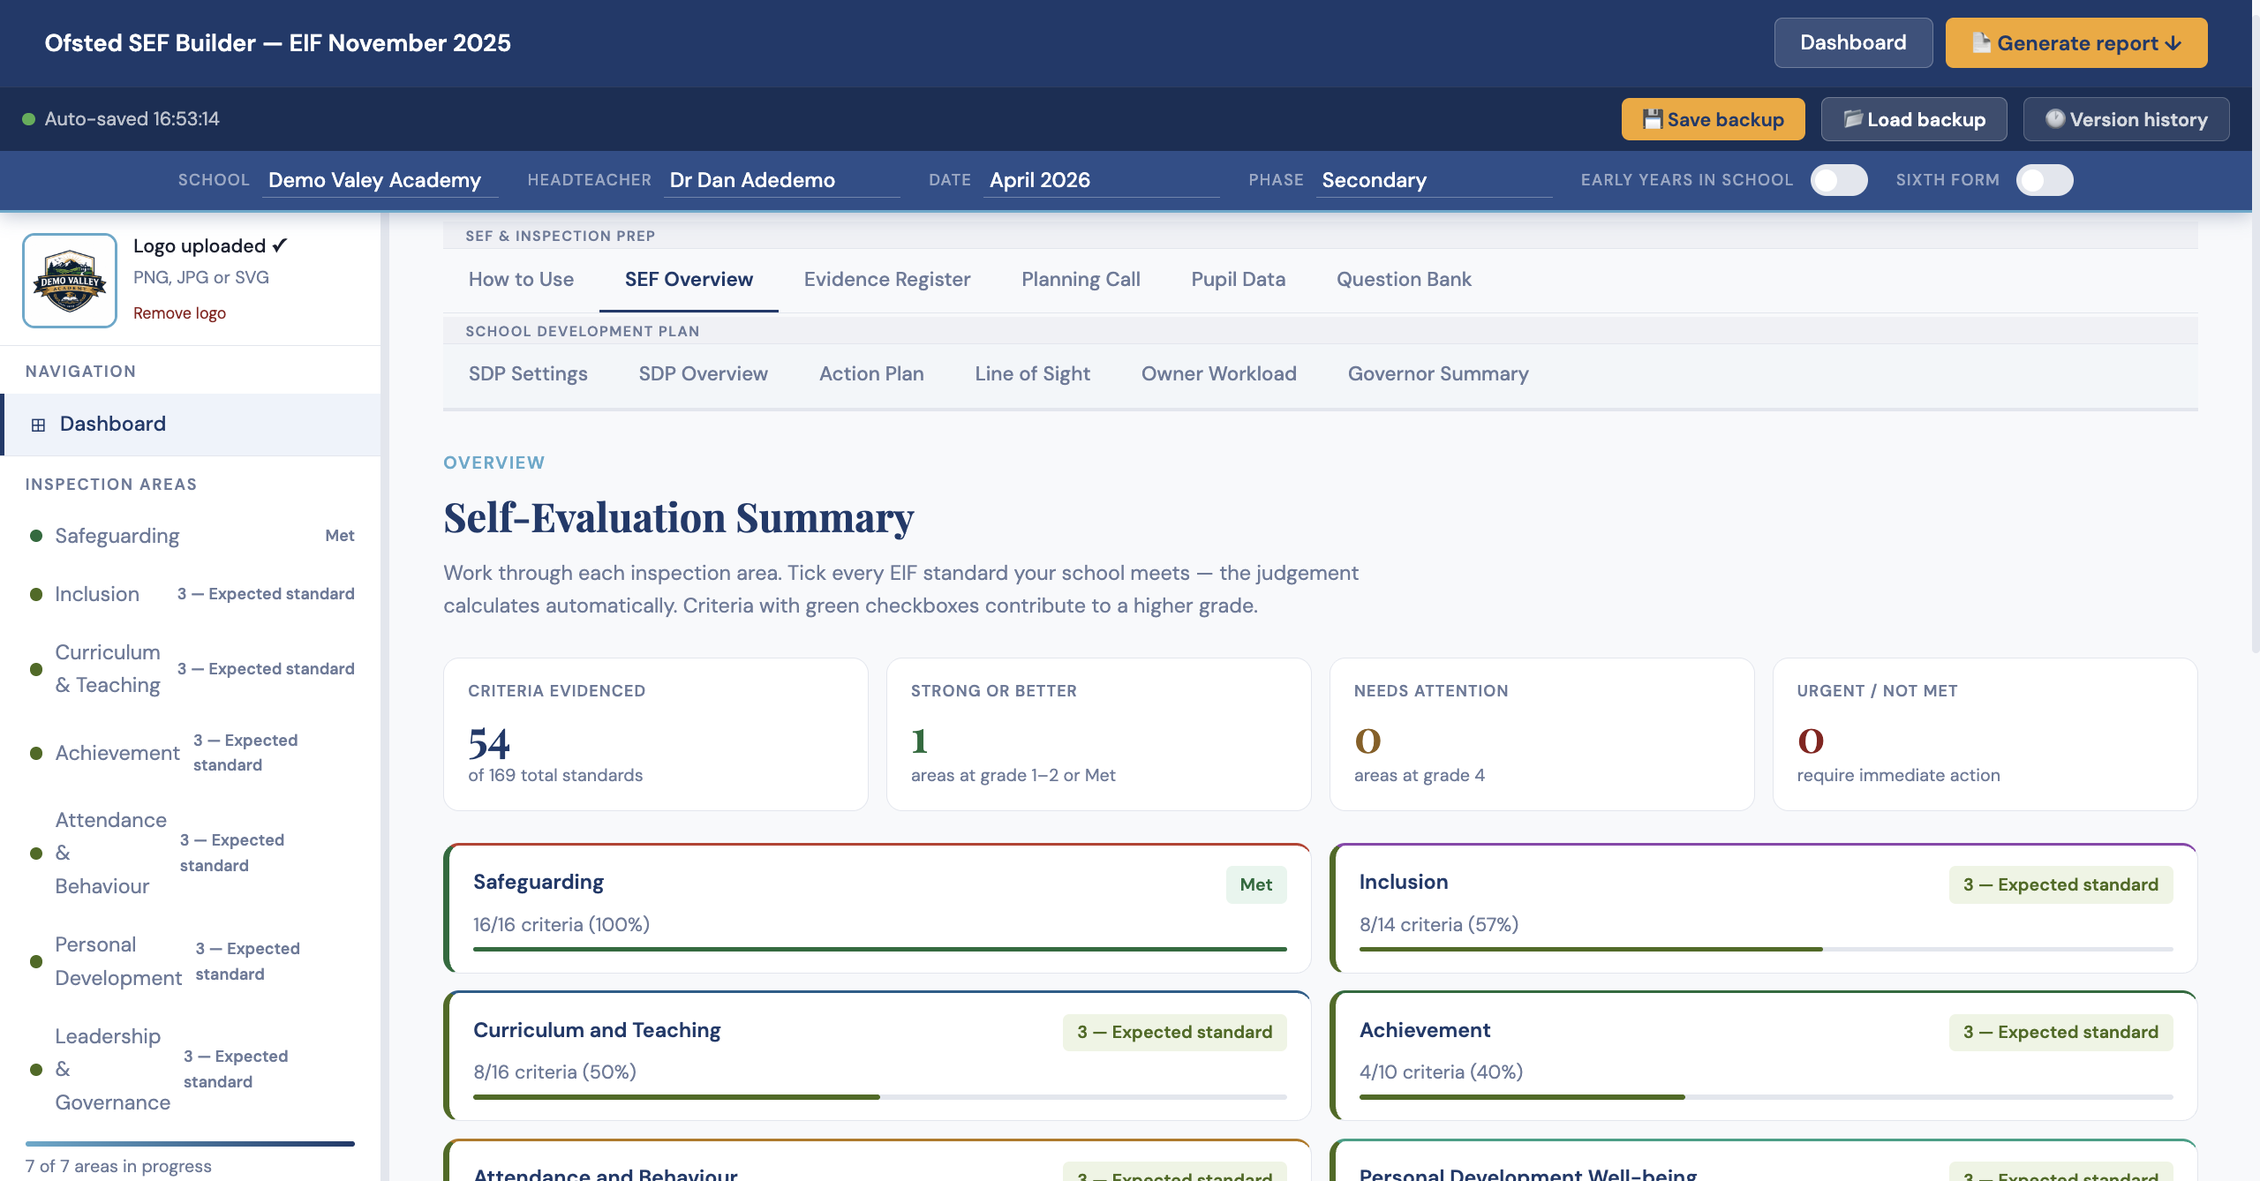Image resolution: width=2260 pixels, height=1181 pixels.
Task: Click the sidebar areas-in-progress bar
Action: tap(190, 1144)
